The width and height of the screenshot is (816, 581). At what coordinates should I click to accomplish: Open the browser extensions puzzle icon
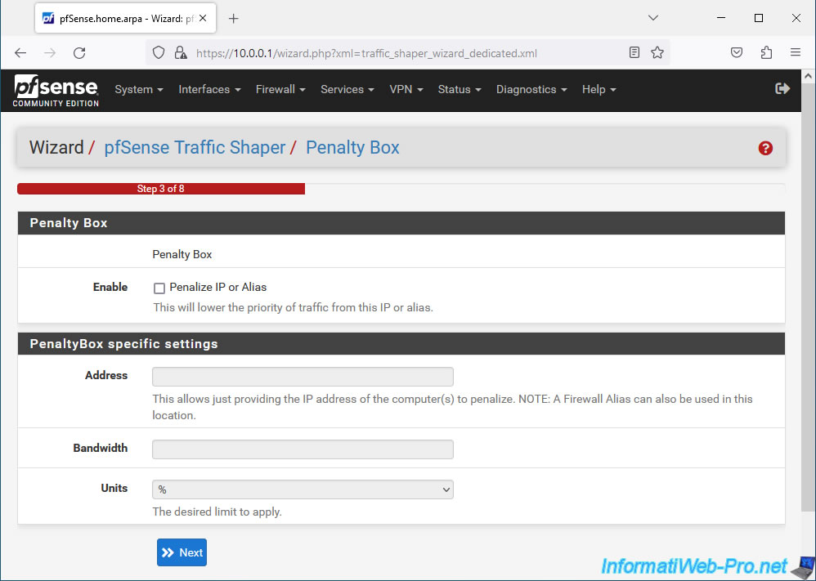click(x=766, y=52)
